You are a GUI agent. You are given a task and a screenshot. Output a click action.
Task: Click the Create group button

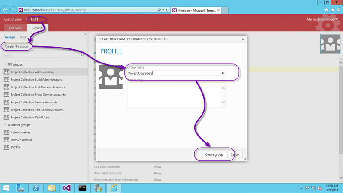tap(214, 154)
